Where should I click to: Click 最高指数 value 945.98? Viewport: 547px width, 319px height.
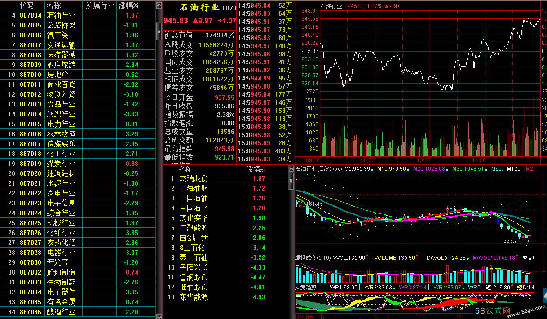225,149
